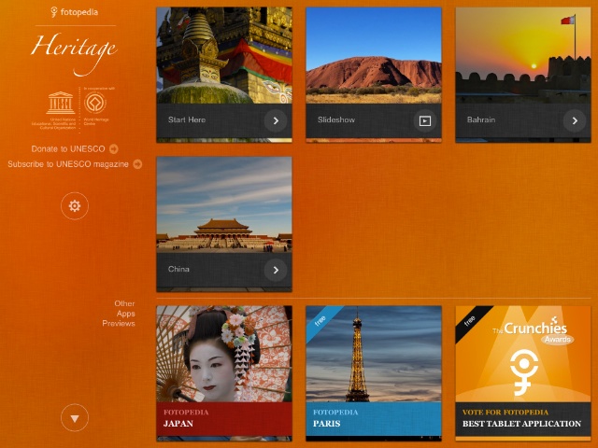The width and height of the screenshot is (598, 448).
Task: Click the chevron on Start Here tile
Action: pyautogui.click(x=276, y=120)
